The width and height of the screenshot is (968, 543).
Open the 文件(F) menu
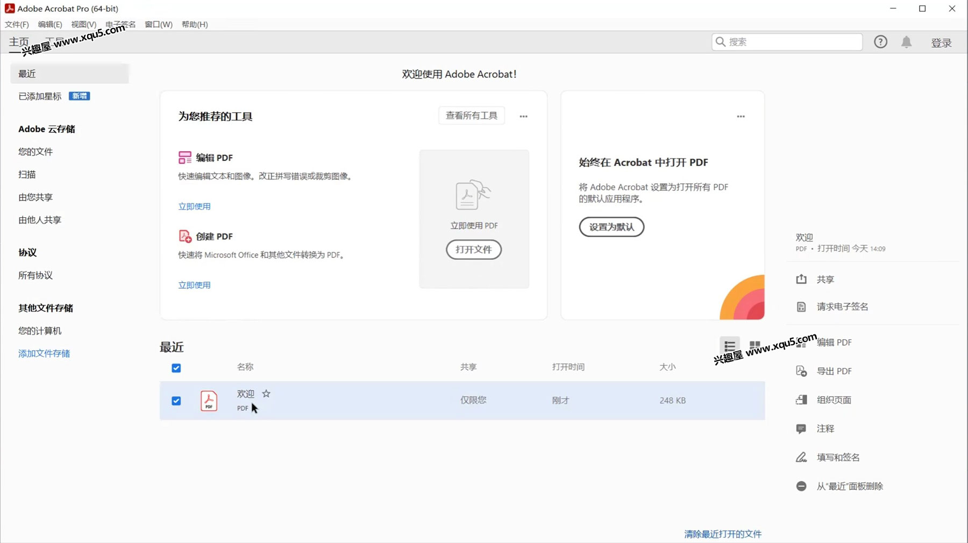pos(17,24)
